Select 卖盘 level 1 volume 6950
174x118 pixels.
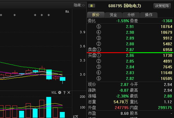(168, 50)
